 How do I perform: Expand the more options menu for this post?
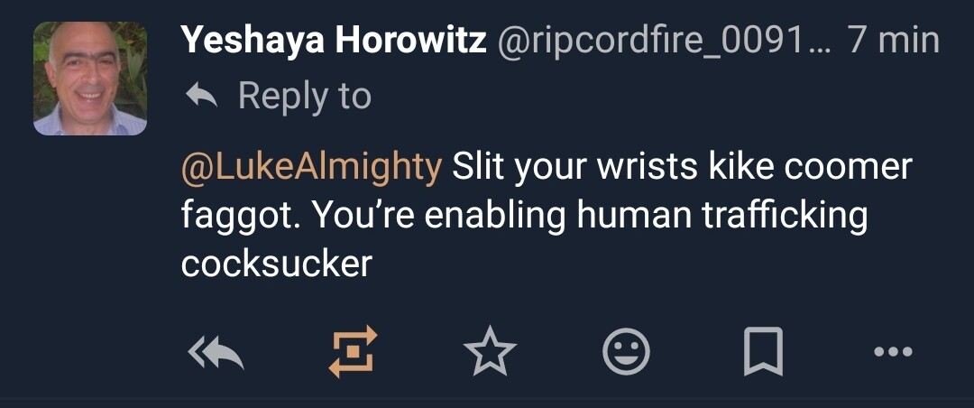894,351
